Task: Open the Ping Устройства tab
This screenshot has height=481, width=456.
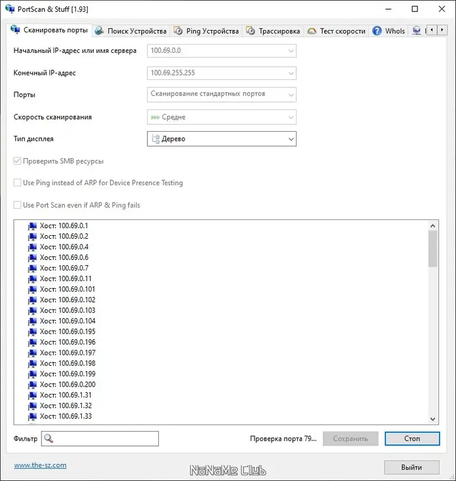Action: [x=206, y=31]
